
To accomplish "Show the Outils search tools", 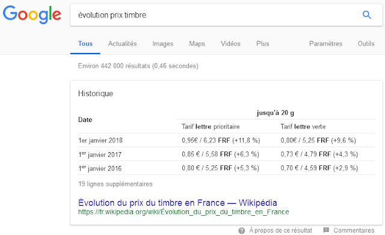I will (366, 44).
